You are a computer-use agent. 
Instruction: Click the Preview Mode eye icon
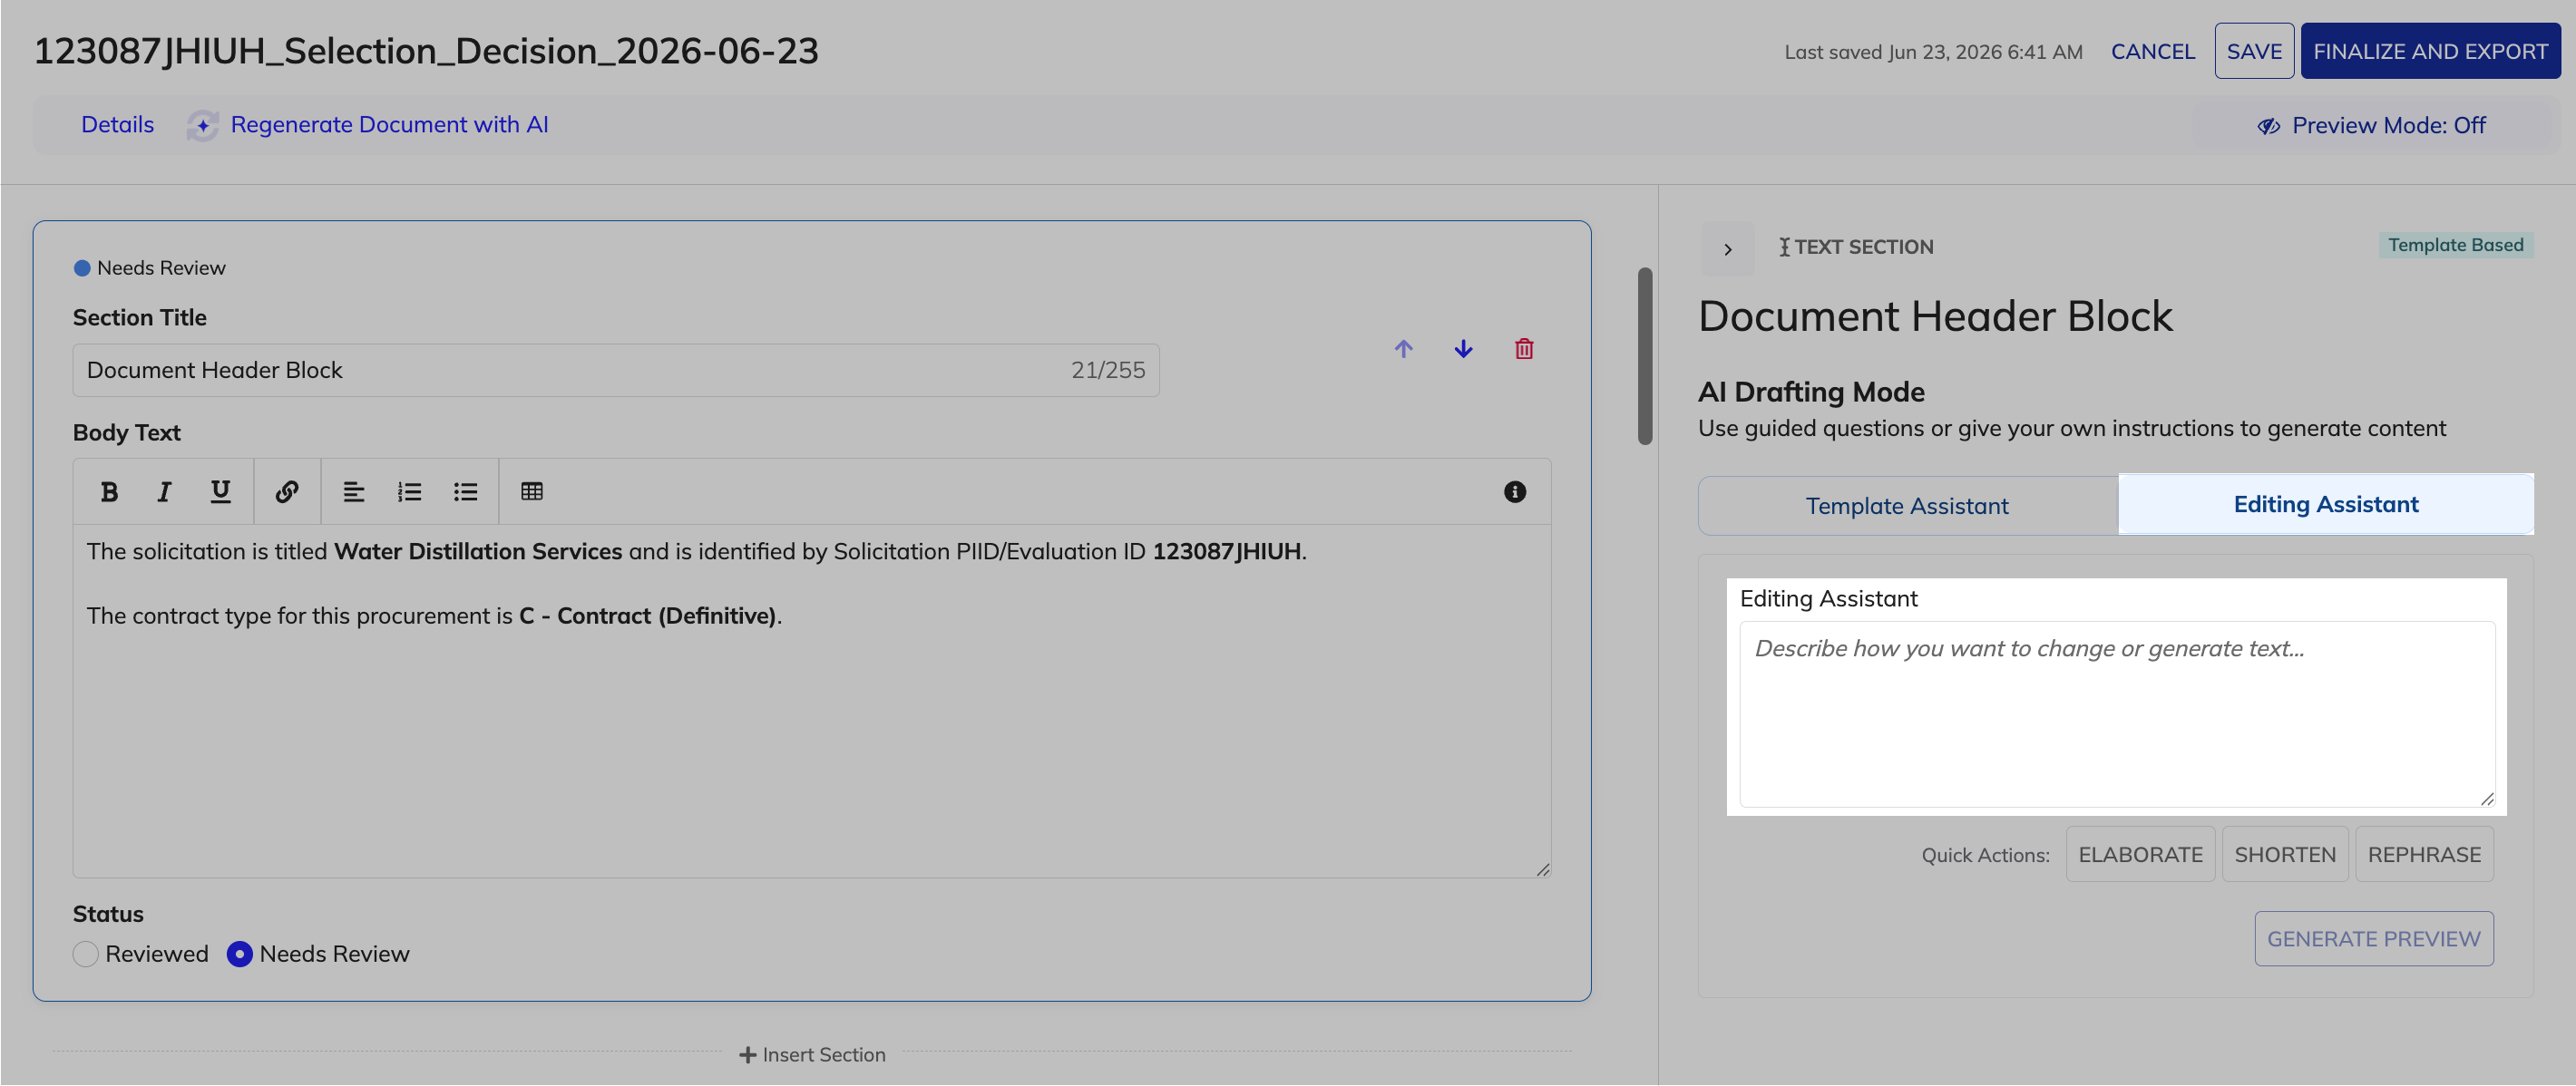pyautogui.click(x=2268, y=126)
